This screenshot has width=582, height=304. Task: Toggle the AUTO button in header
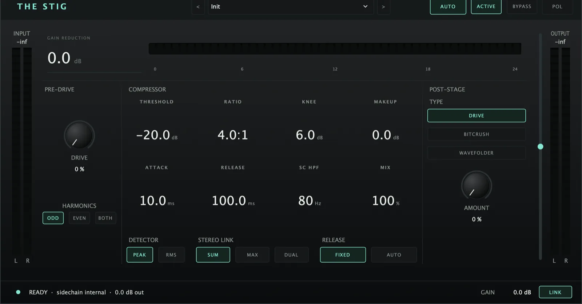[448, 7]
